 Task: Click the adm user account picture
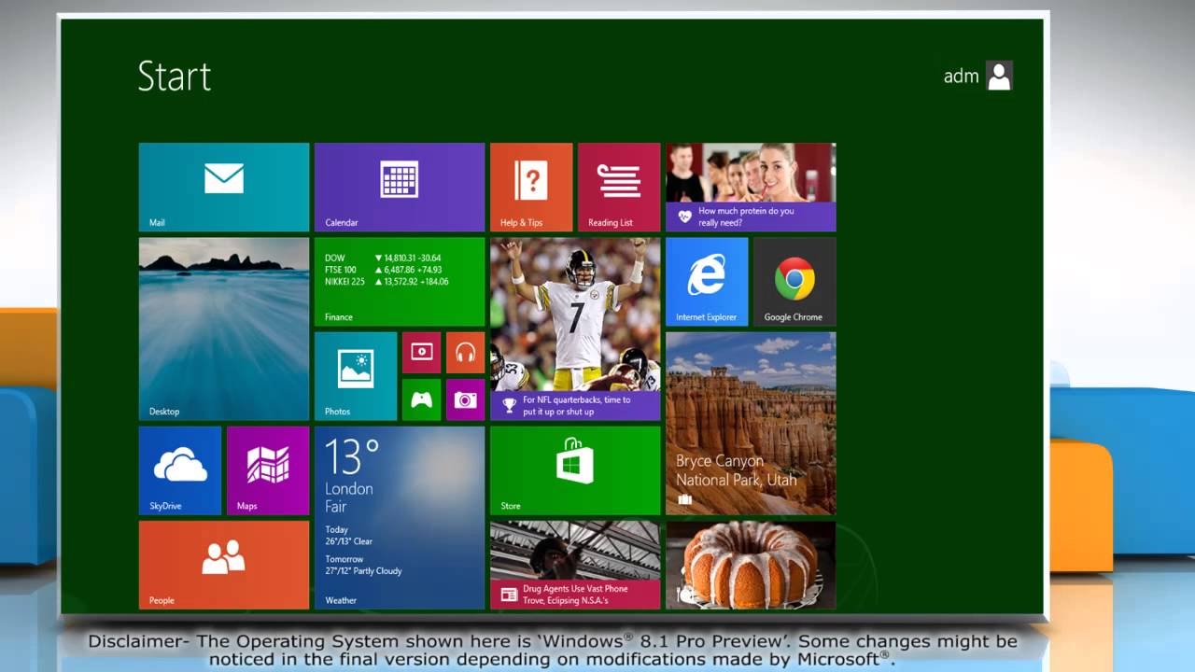999,76
